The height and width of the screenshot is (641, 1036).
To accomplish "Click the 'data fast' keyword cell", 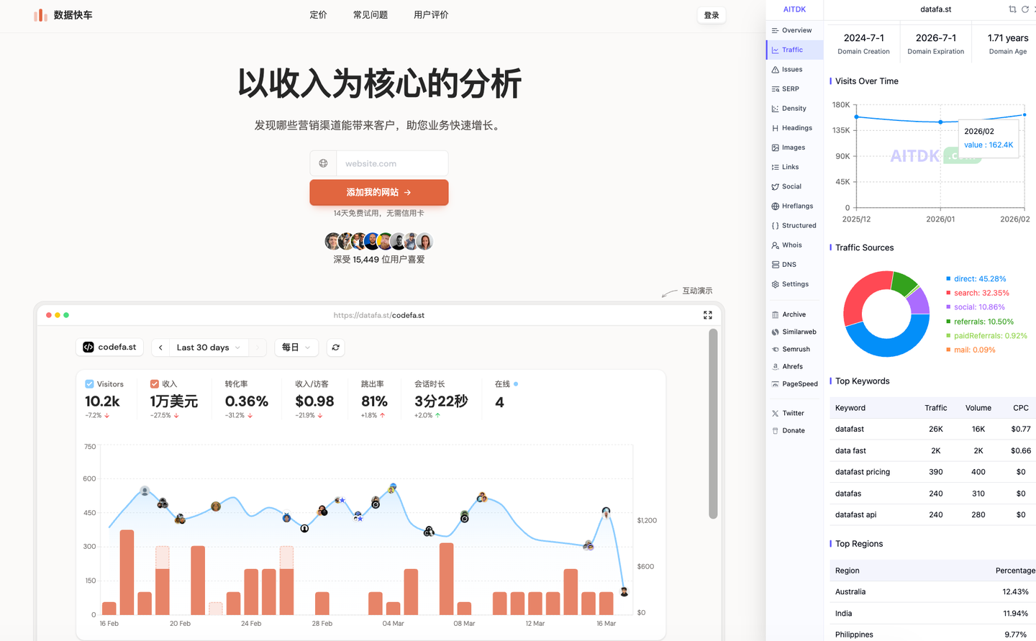I will 850,451.
